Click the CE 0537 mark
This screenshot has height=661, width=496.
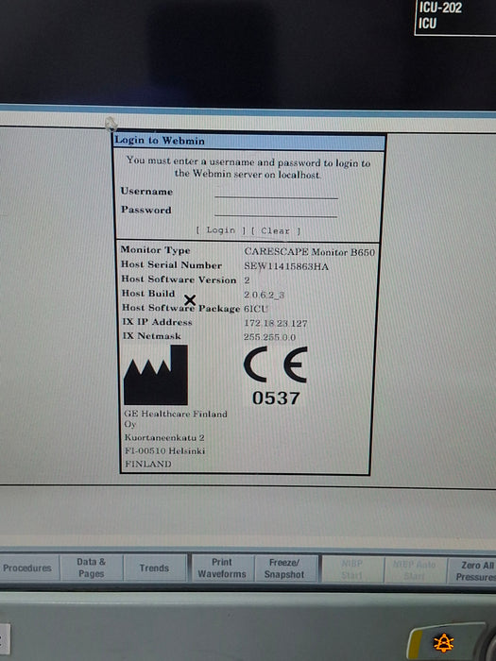tap(276, 377)
